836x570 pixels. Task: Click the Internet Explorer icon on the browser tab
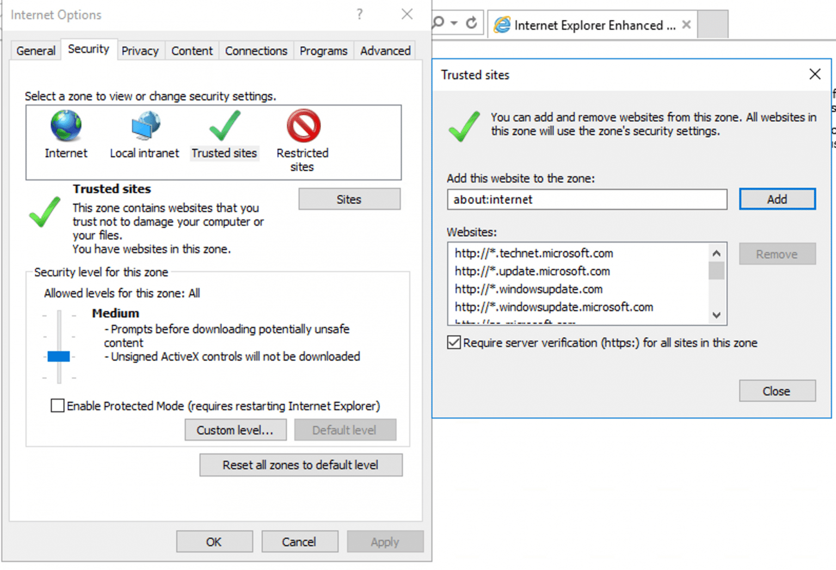tap(502, 24)
